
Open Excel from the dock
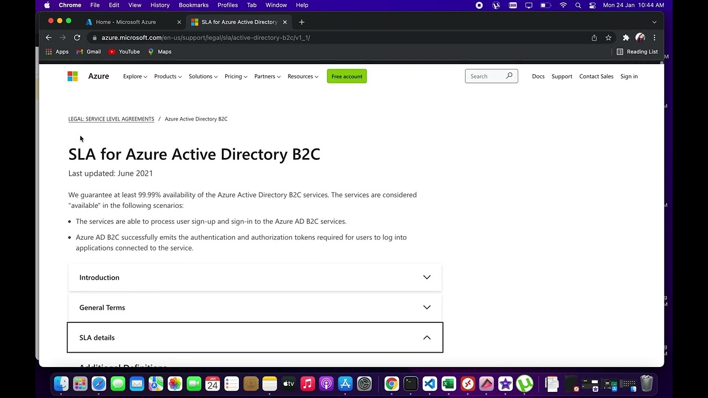click(449, 383)
